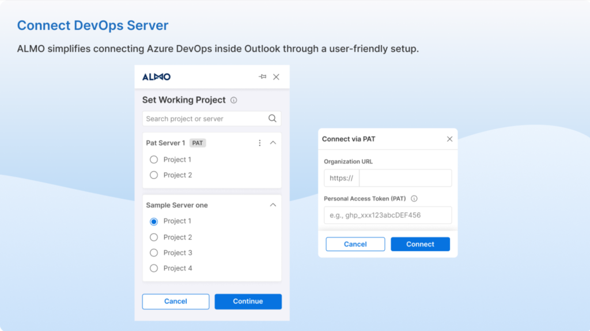Click the Pat Server 1 heading text
This screenshot has height=331, width=590.
tap(165, 143)
